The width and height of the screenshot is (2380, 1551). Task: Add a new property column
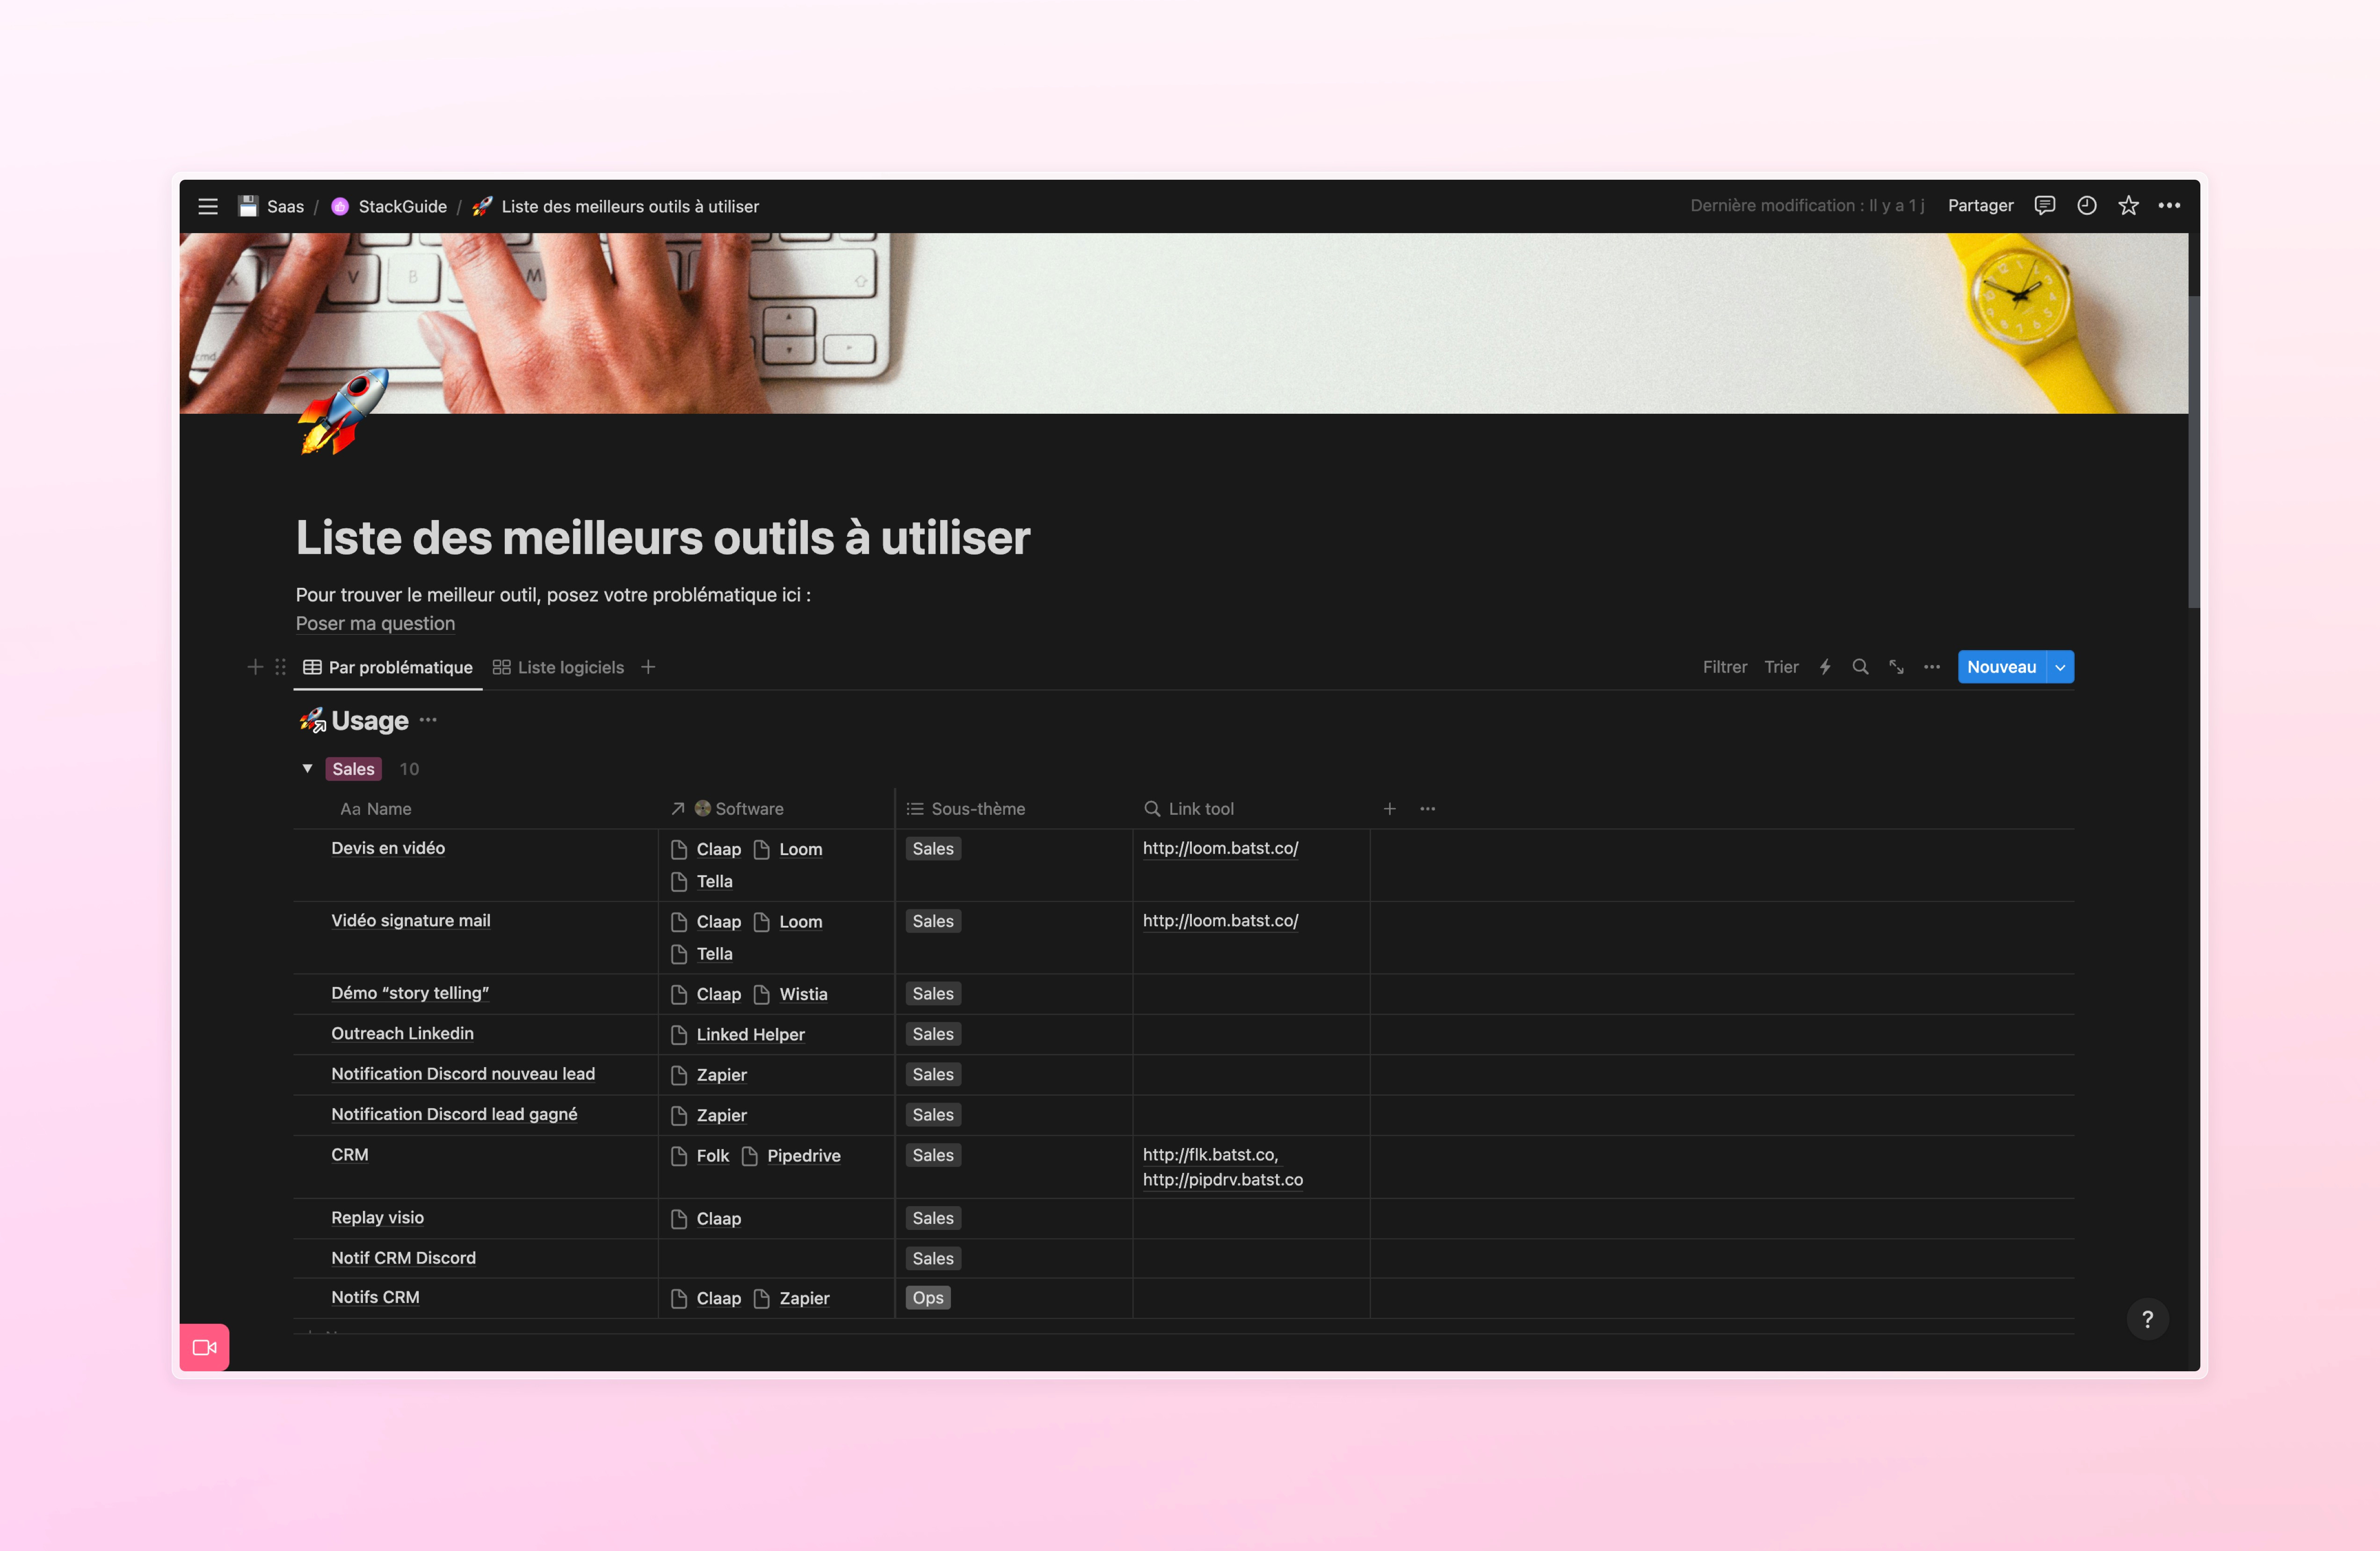[1390, 809]
